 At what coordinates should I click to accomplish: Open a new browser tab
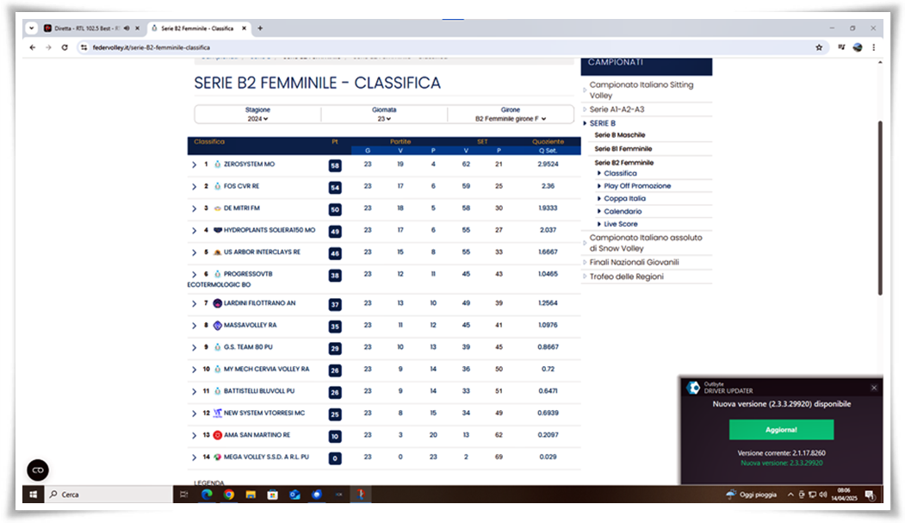(260, 28)
